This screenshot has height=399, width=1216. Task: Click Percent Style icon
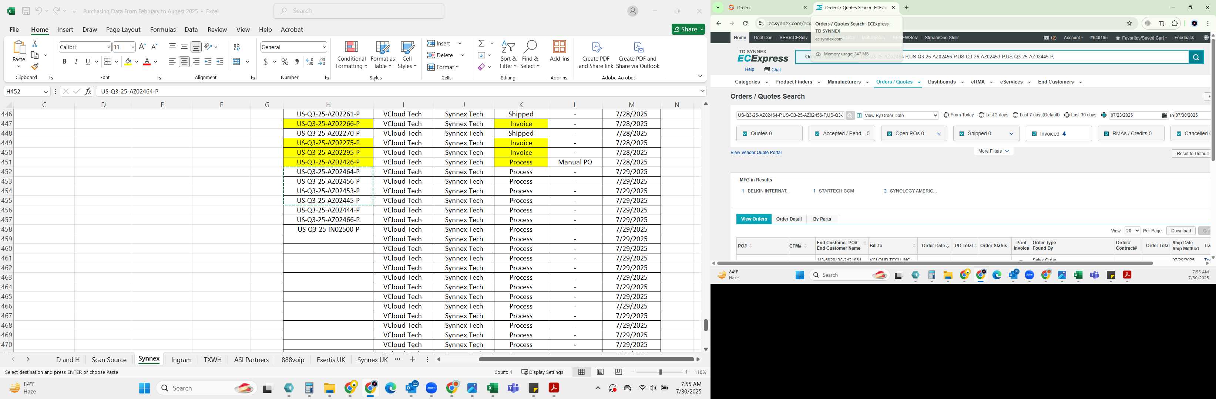285,62
